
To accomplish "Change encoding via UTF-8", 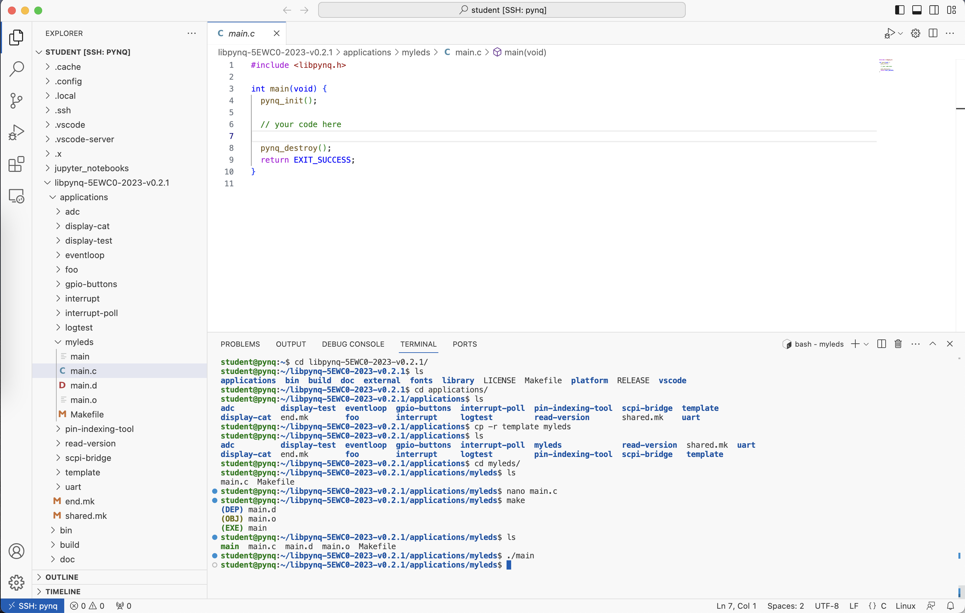I will [x=826, y=606].
